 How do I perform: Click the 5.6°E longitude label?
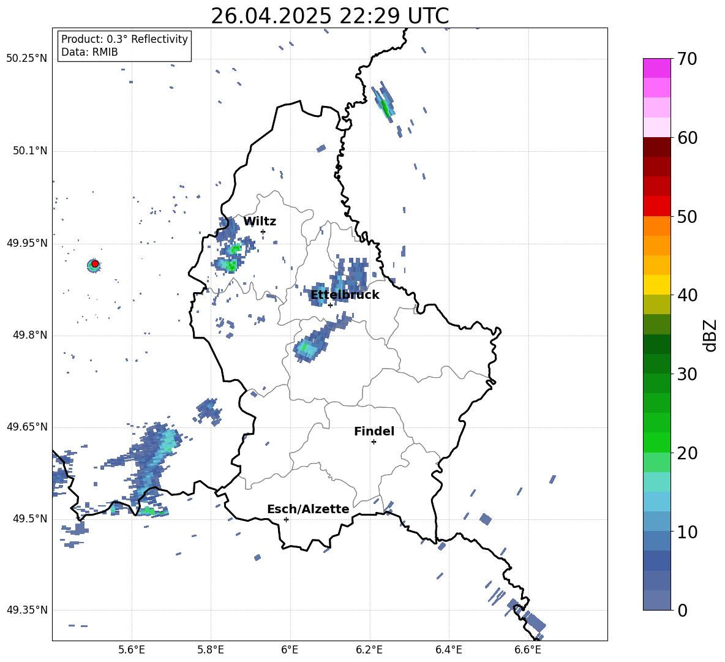tap(132, 650)
